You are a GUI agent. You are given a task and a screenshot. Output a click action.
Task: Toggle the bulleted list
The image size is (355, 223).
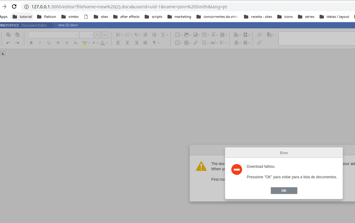click(119, 35)
